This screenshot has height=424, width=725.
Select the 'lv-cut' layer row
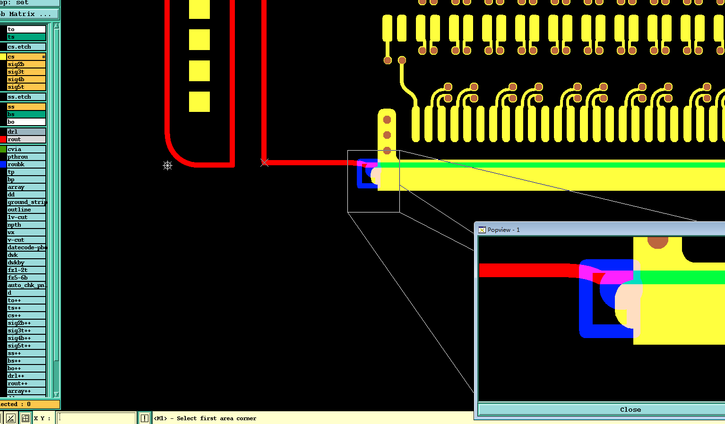coord(26,217)
